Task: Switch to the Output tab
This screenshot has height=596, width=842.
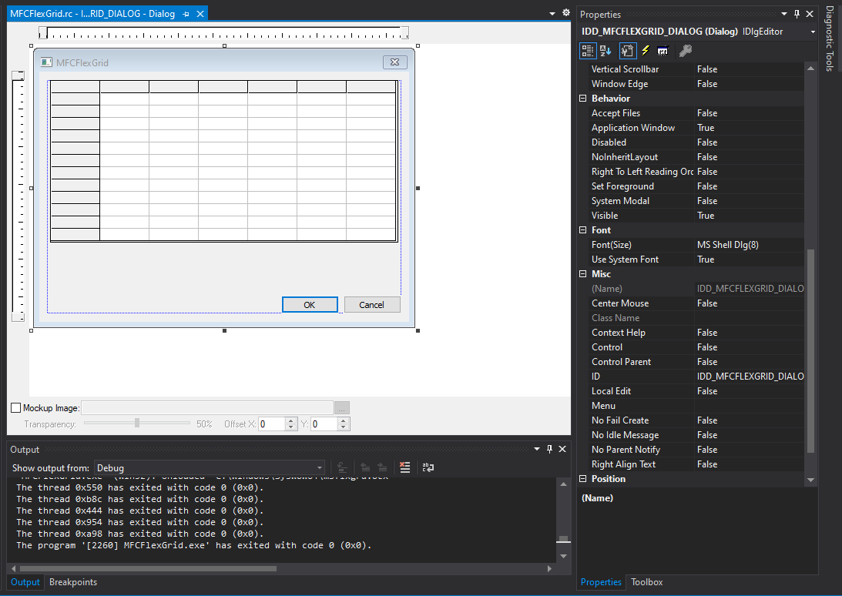Action: pos(25,582)
